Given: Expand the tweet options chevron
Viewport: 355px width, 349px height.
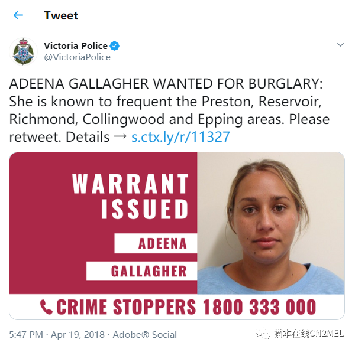Looking at the screenshot, I should [340, 45].
